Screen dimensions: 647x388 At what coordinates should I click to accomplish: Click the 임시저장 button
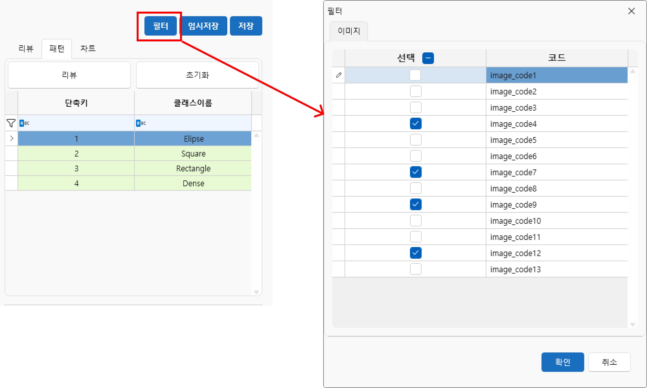click(x=203, y=26)
